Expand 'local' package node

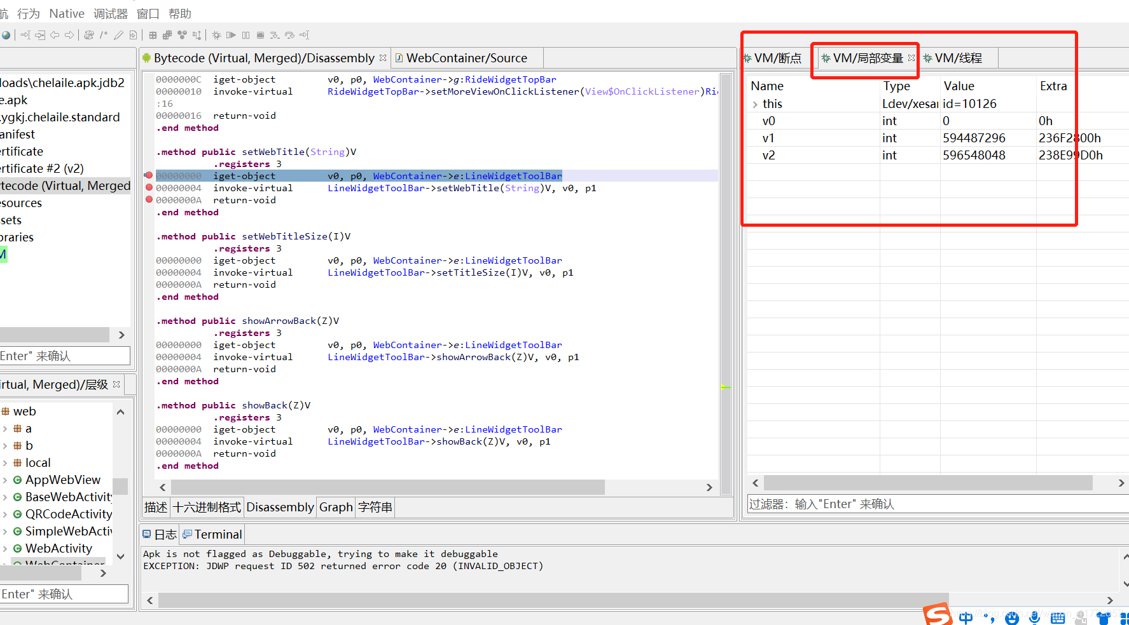pyautogui.click(x=5, y=463)
